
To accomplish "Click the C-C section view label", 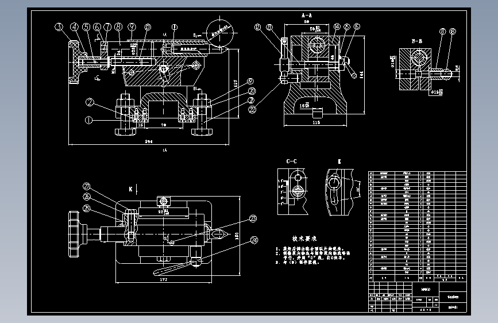I will point(291,161).
